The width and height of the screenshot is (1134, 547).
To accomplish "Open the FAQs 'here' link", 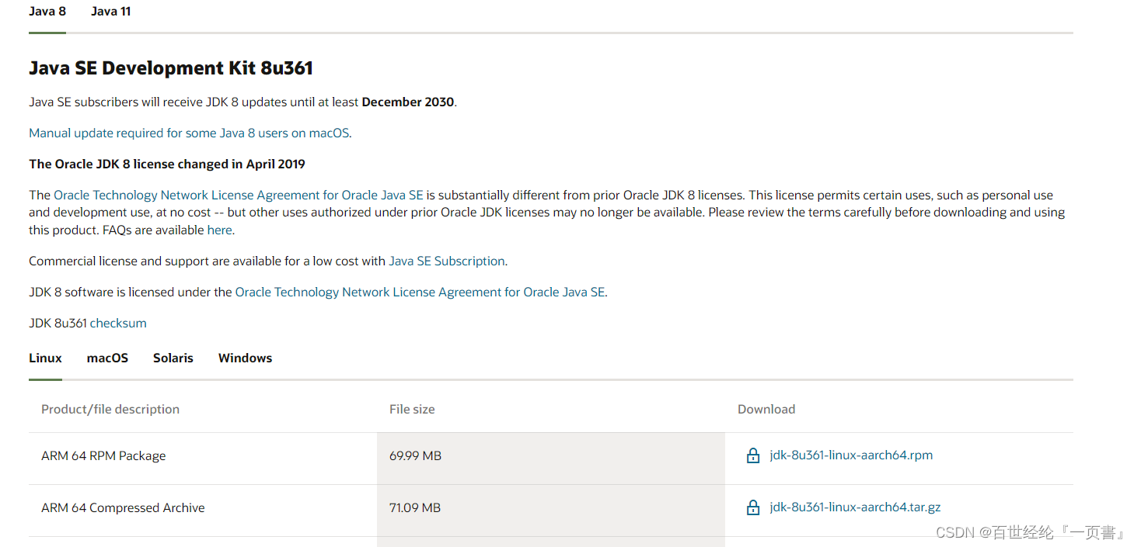I will click(219, 230).
